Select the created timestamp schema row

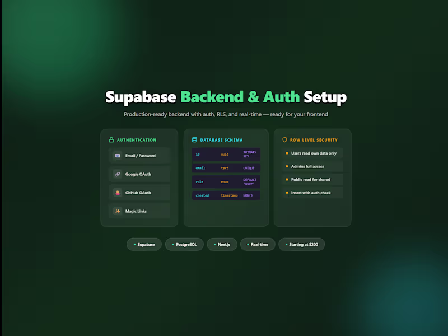click(226, 195)
